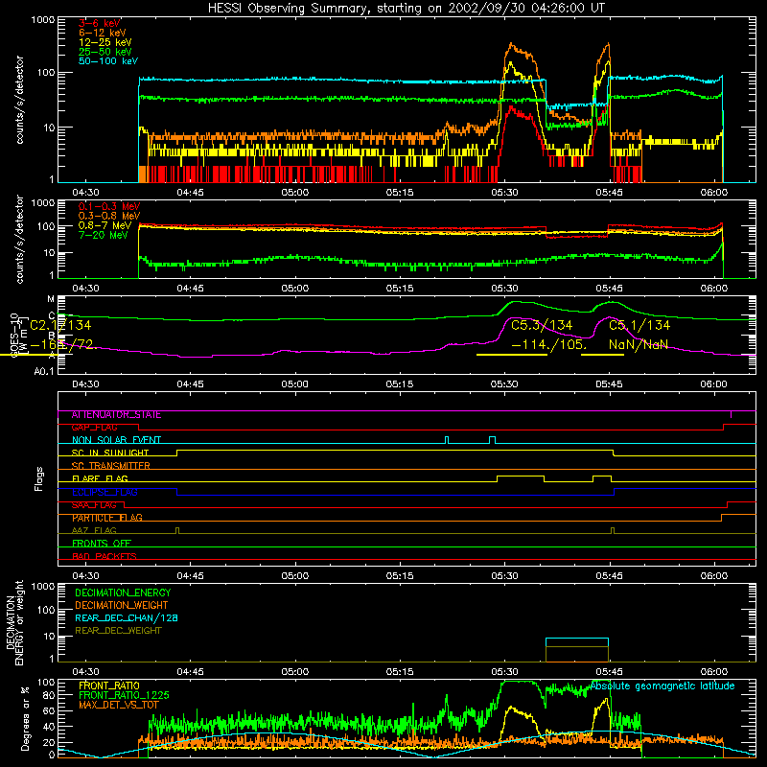Click the first FLARE_FLAG raised pulse

[x=521, y=476]
